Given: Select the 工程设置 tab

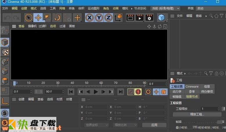Looking at the screenshot, I should pyautogui.click(x=177, y=87).
